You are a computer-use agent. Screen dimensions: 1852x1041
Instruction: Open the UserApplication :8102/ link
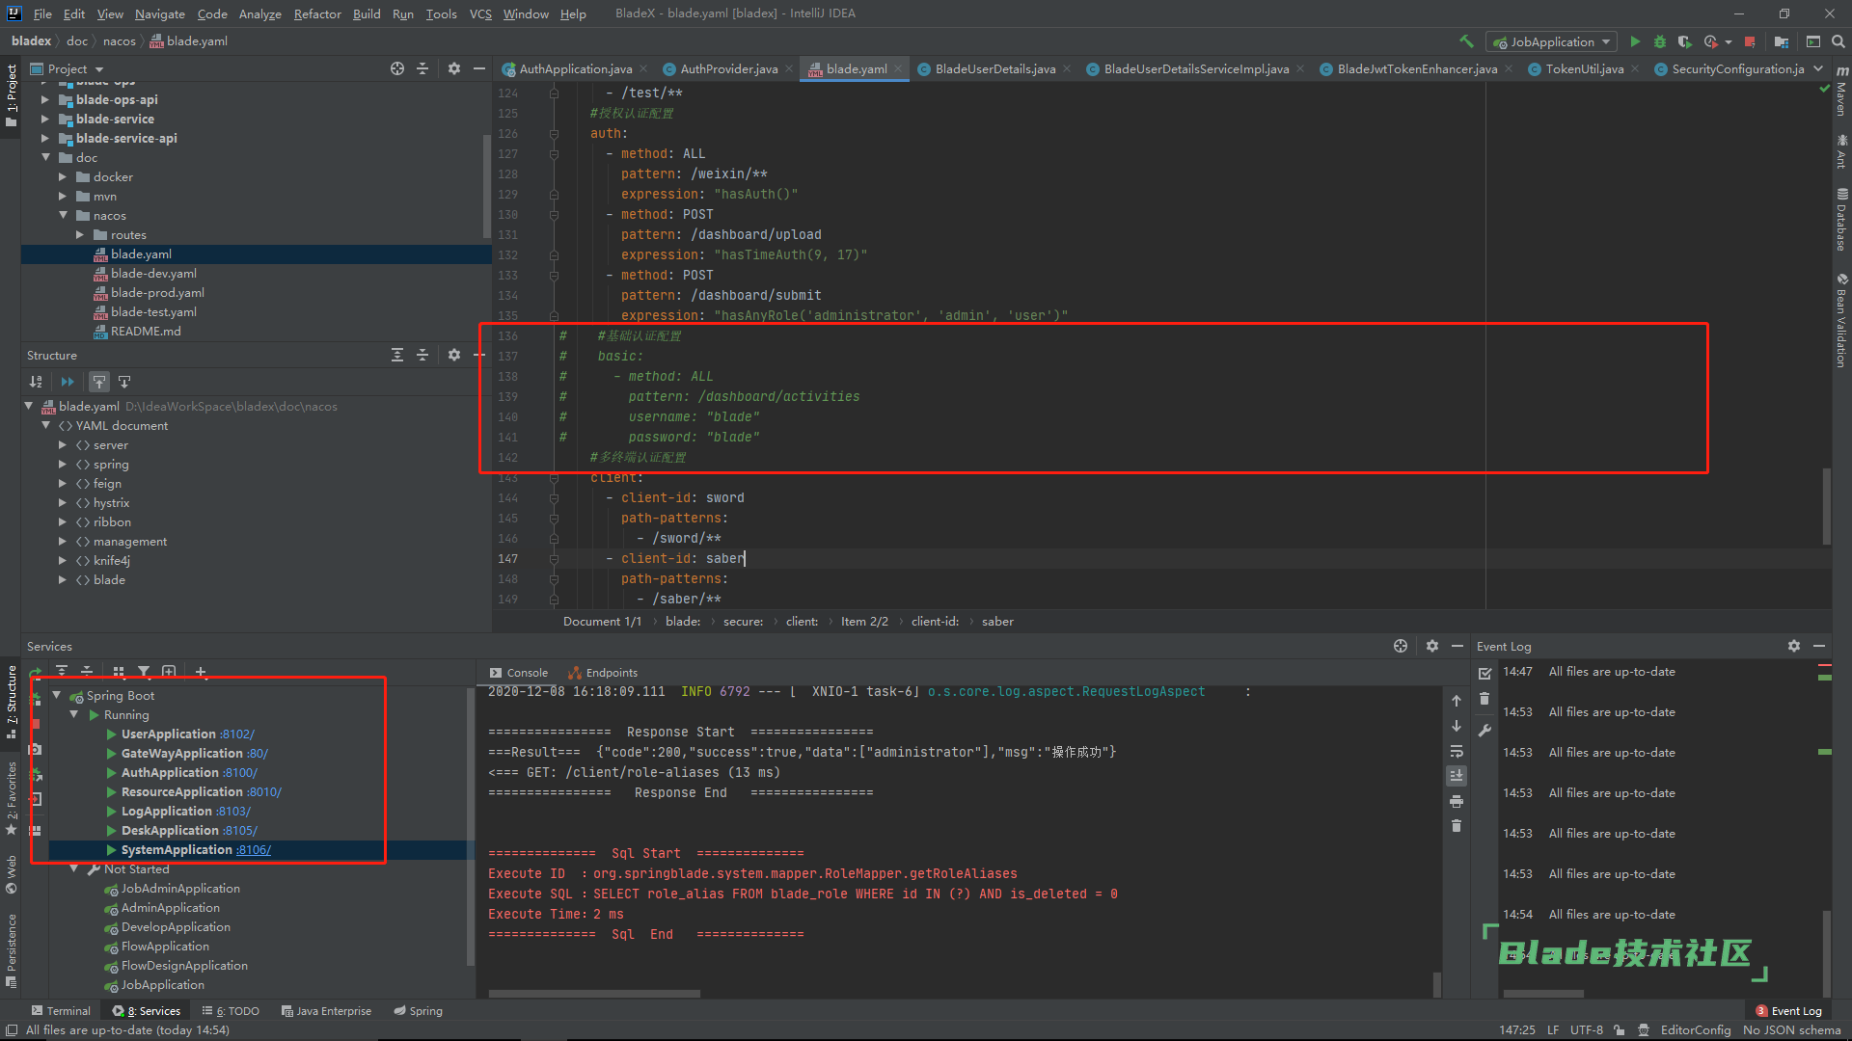coord(237,734)
